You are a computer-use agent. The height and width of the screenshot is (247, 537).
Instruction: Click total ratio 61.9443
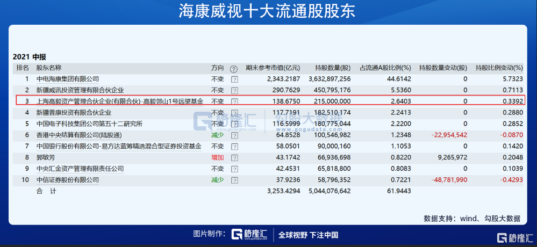399,191
